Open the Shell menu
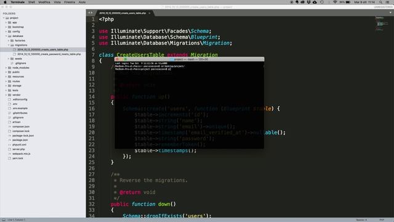This screenshot has height=222, width=394. click(31, 2)
